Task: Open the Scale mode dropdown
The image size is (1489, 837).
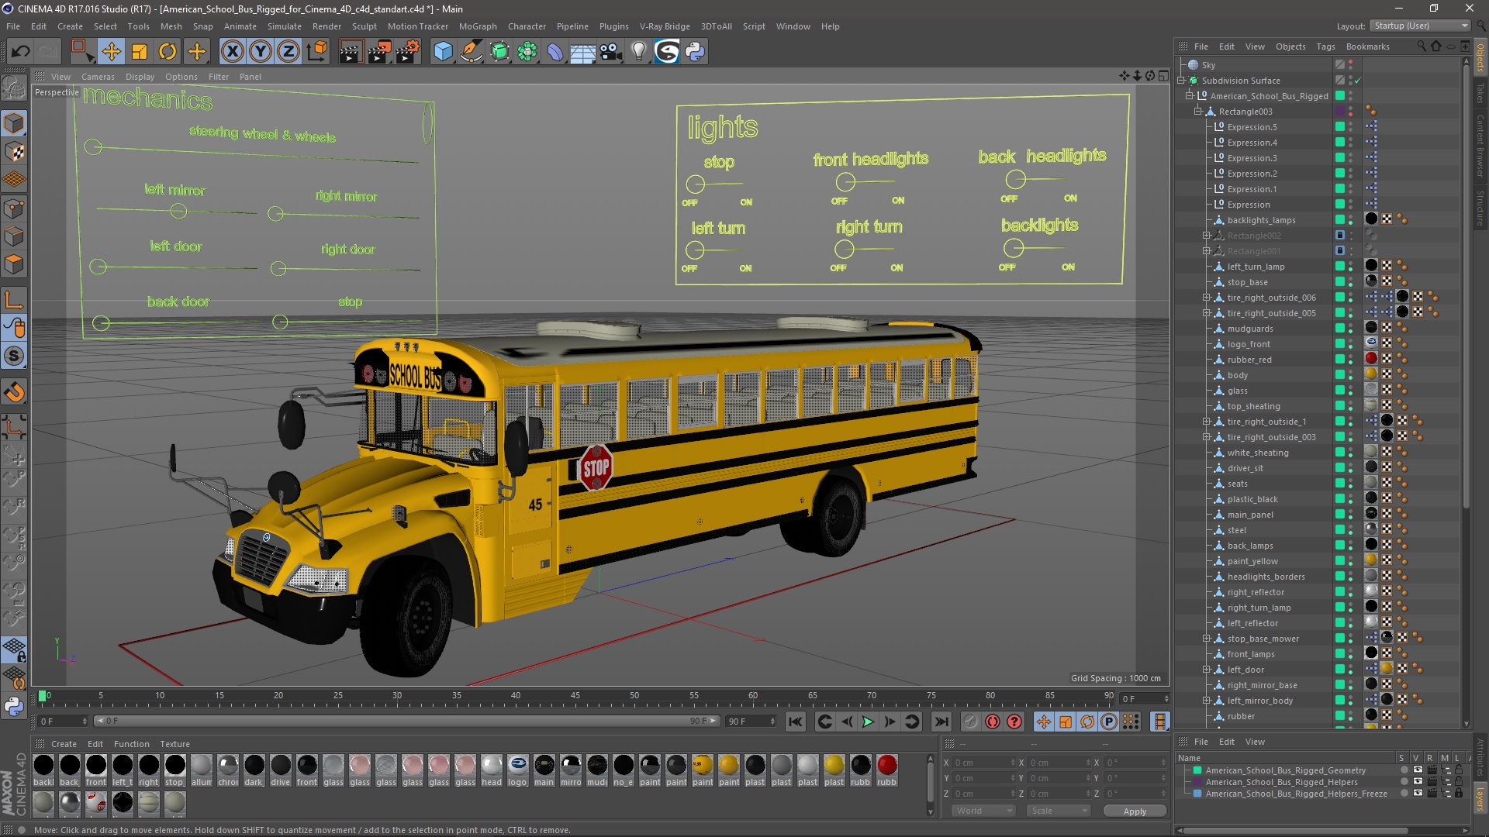Action: [x=1059, y=811]
